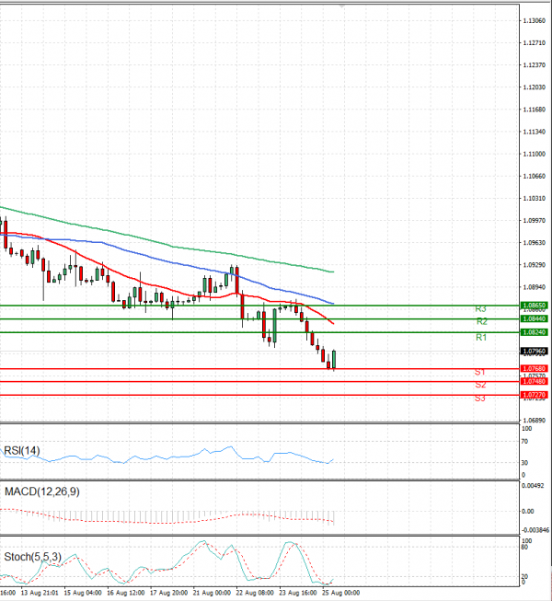Click the black 1.07960 current price tag

click(x=534, y=351)
